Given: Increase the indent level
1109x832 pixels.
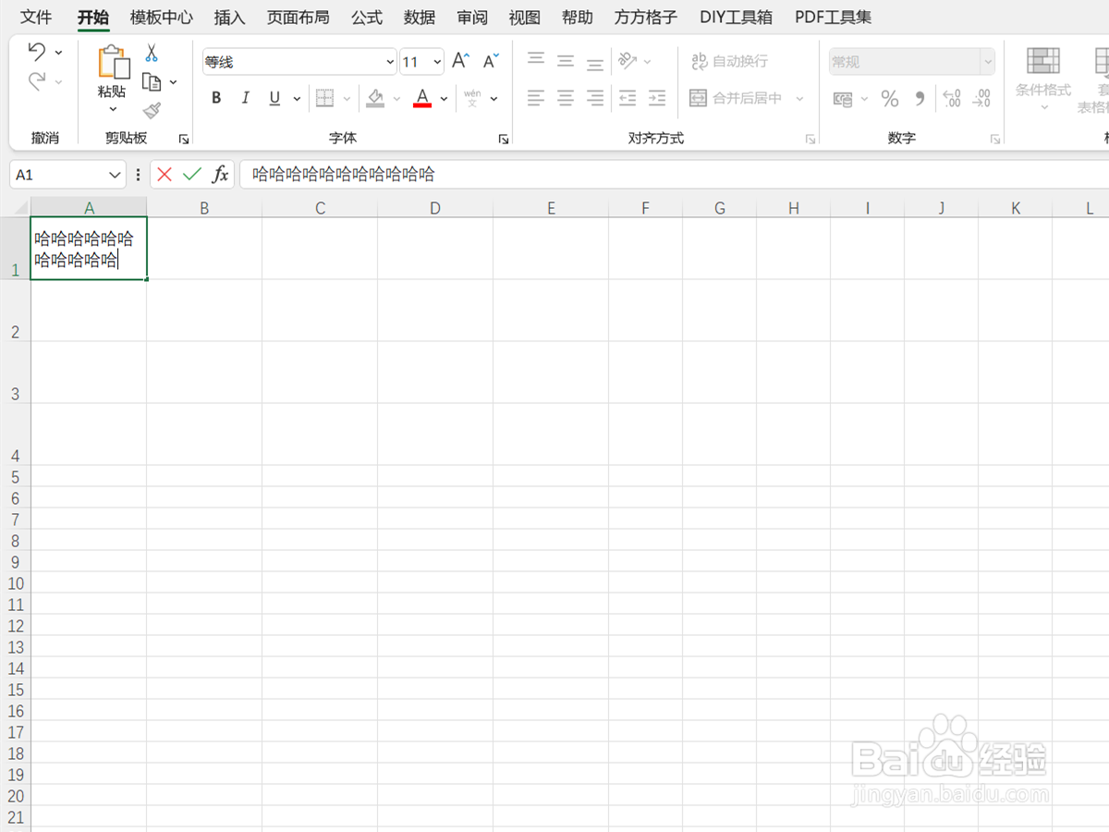Looking at the screenshot, I should click(657, 97).
